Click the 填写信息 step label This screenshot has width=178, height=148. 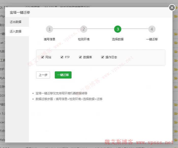(x=50, y=39)
